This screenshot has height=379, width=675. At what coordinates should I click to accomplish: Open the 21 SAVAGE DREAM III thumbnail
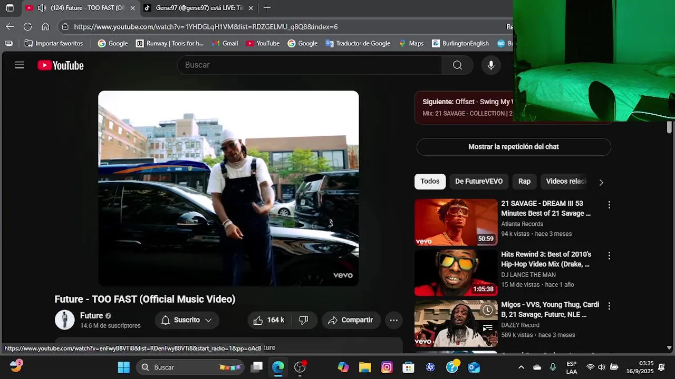[x=456, y=222]
